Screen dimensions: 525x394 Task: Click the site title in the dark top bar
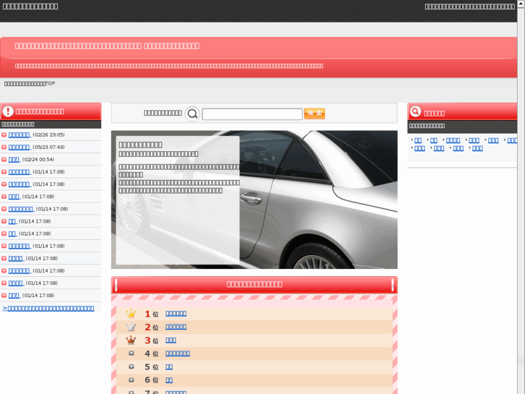(x=30, y=7)
